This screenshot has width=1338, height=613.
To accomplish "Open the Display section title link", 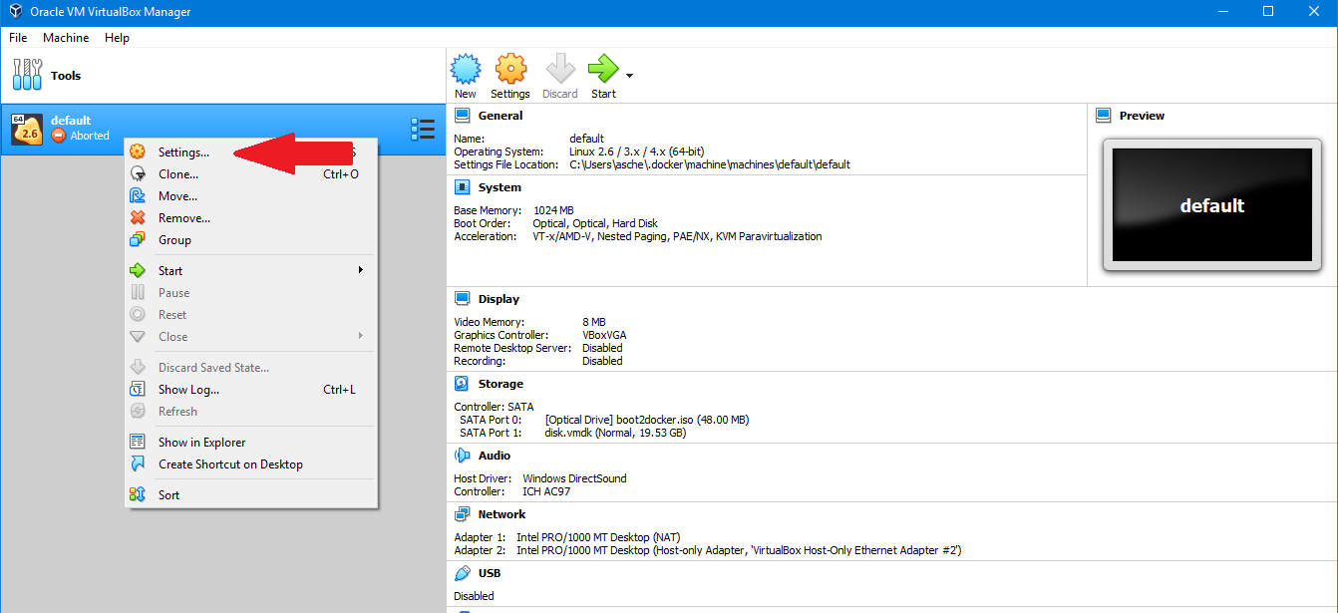I will coord(499,299).
